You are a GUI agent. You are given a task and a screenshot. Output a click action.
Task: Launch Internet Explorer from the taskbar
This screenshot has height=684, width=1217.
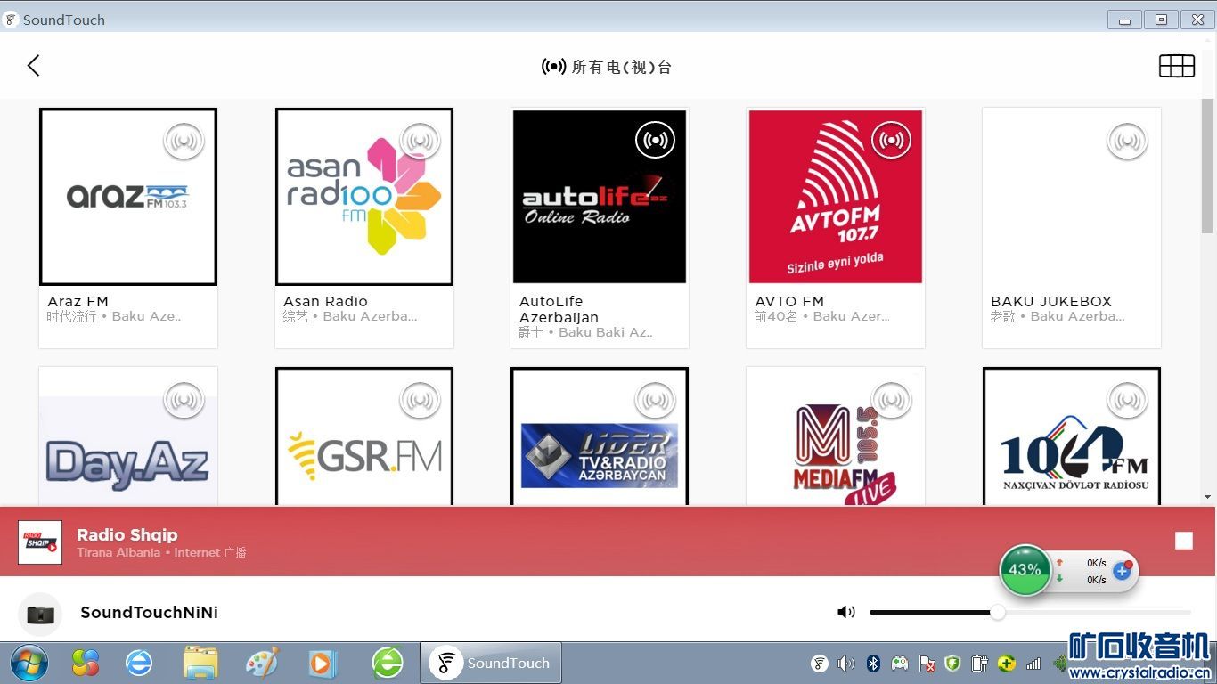tap(139, 663)
